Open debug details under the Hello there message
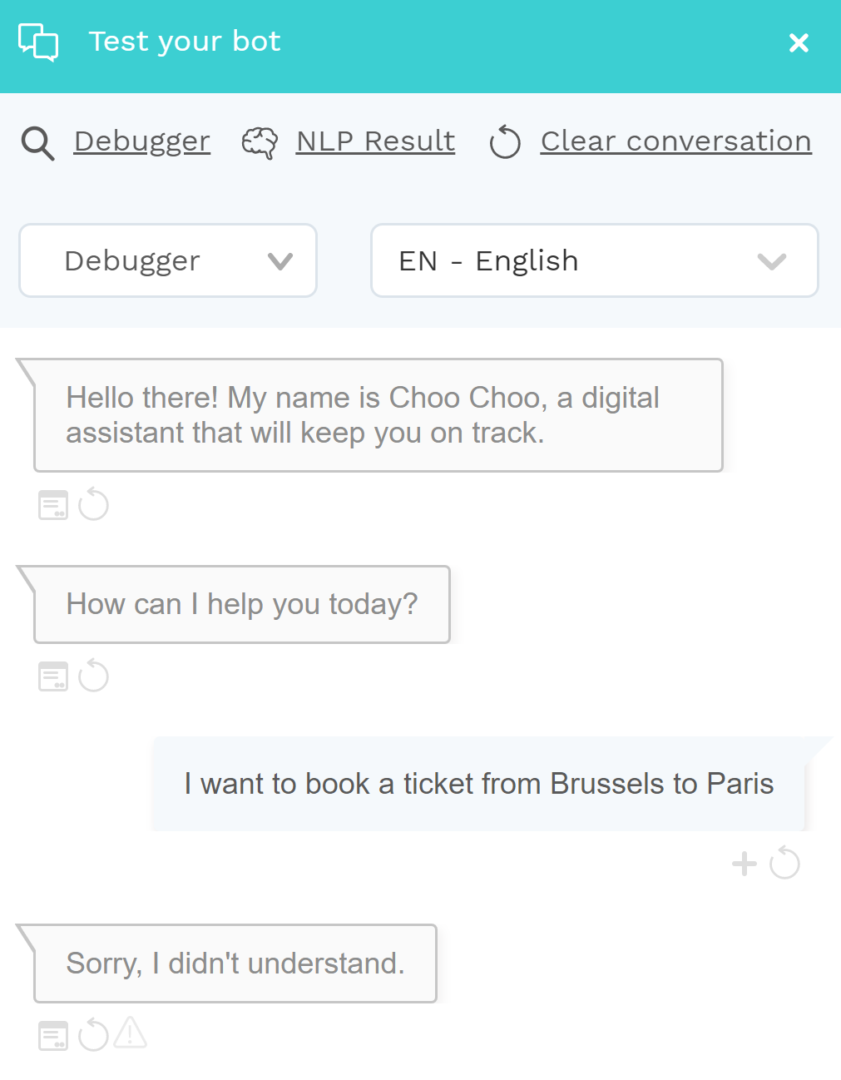The width and height of the screenshot is (841, 1080). (53, 505)
